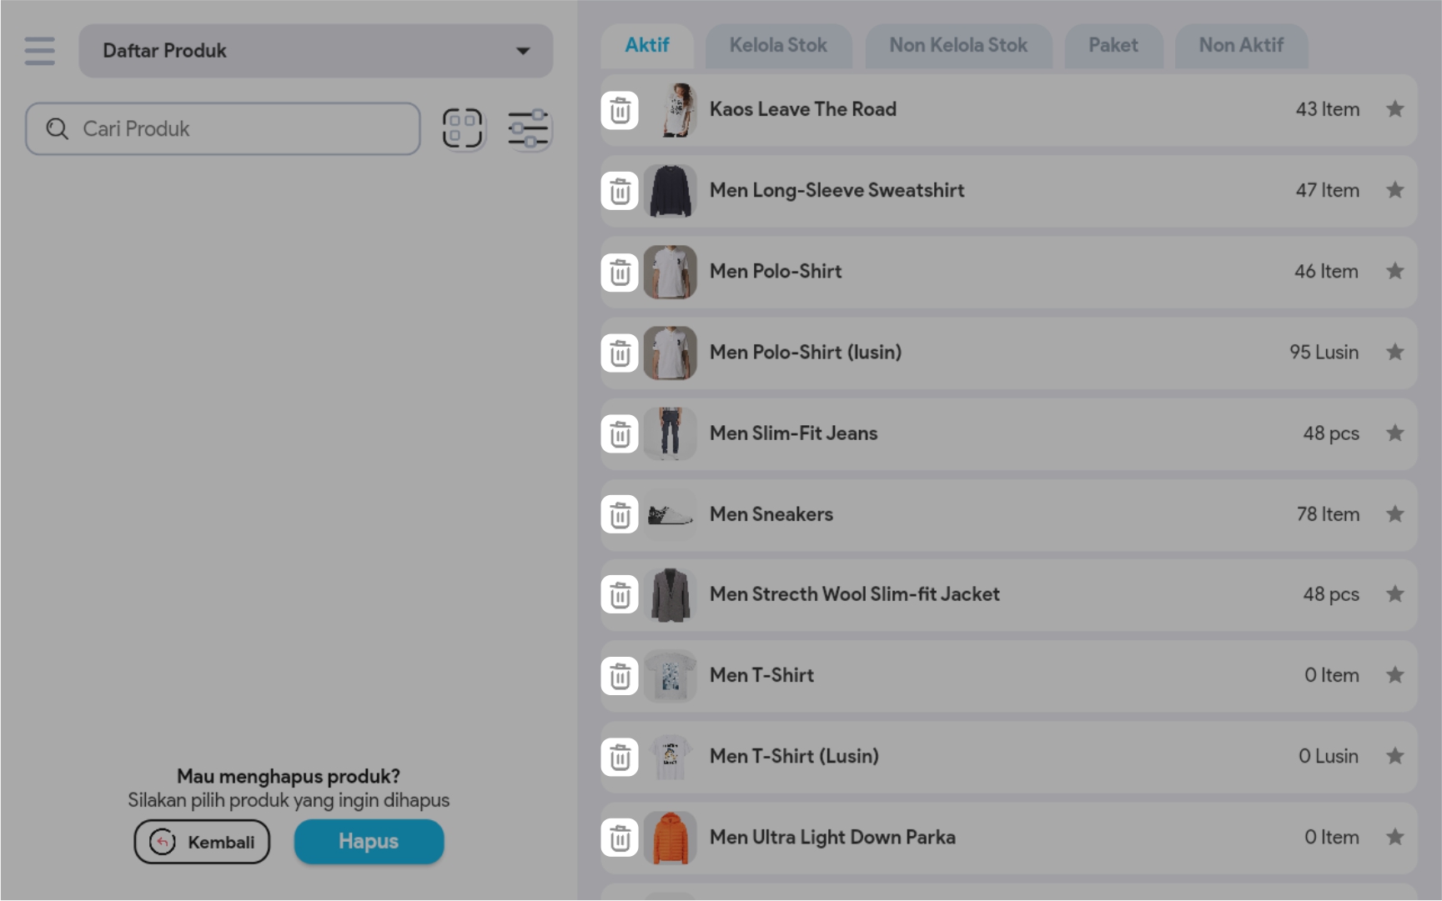Click the Kembali button
This screenshot has width=1442, height=901.
[202, 842]
